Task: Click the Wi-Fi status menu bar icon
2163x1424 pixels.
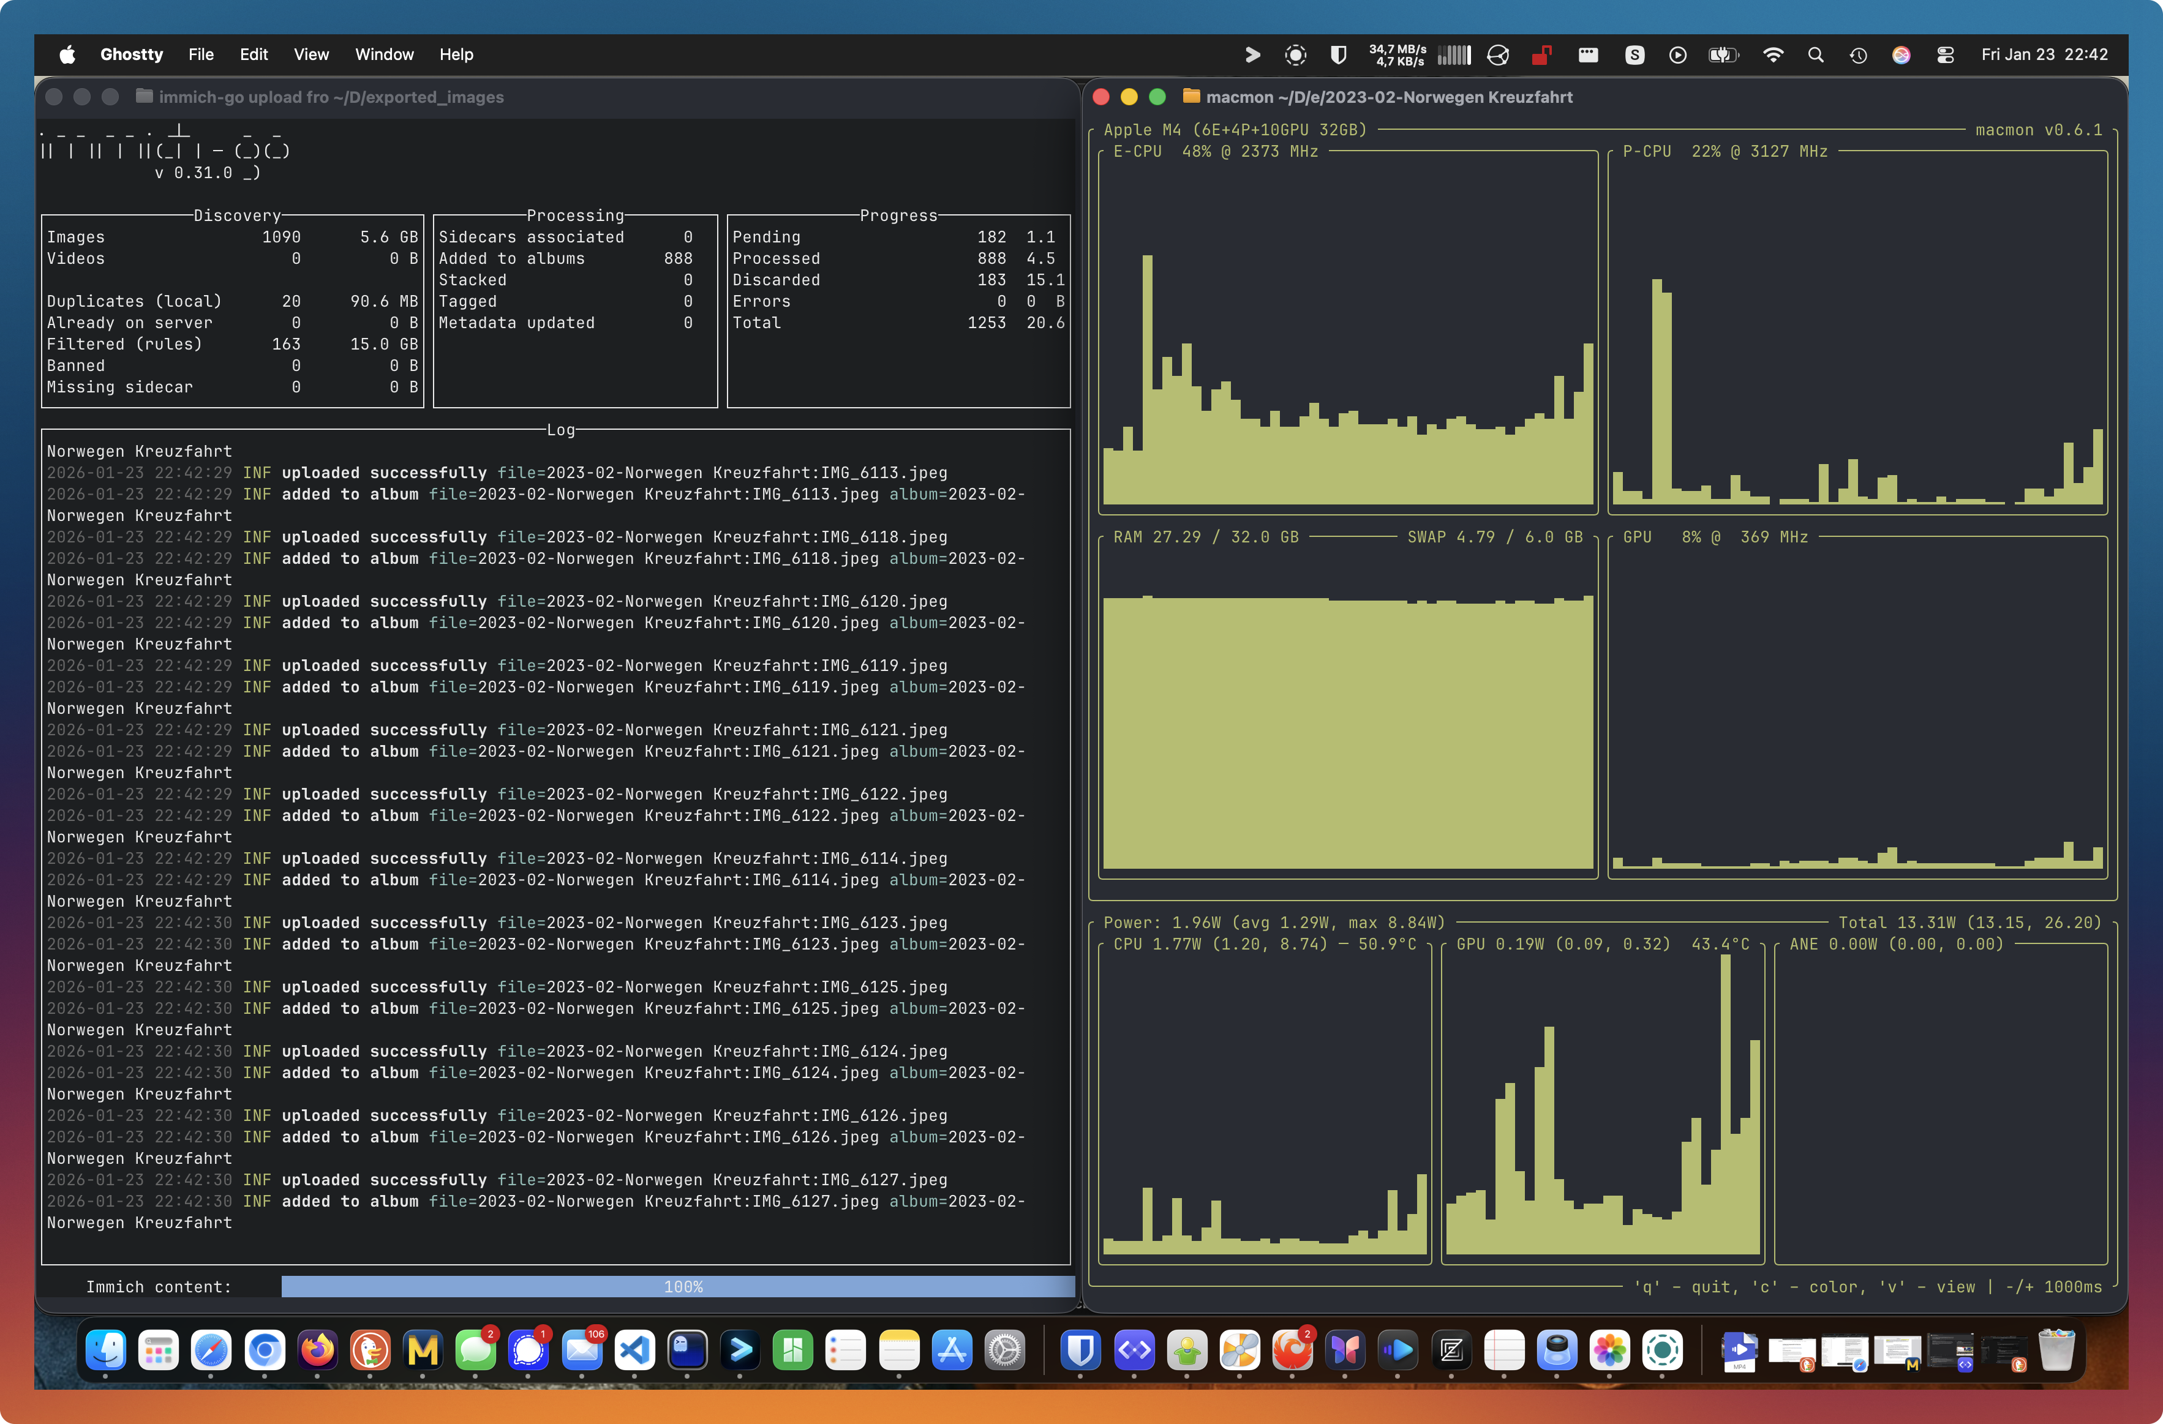Action: tap(1772, 54)
